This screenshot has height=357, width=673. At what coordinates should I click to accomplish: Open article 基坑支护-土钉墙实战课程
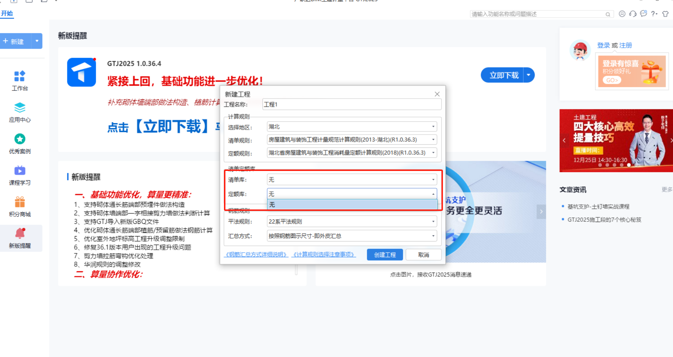click(x=598, y=207)
